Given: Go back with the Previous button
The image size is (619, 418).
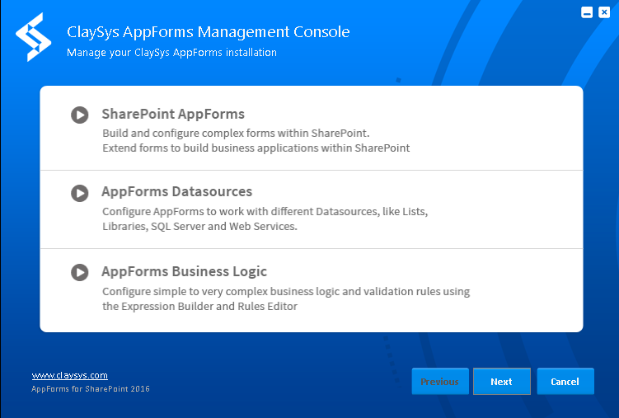Looking at the screenshot, I should 440,381.
